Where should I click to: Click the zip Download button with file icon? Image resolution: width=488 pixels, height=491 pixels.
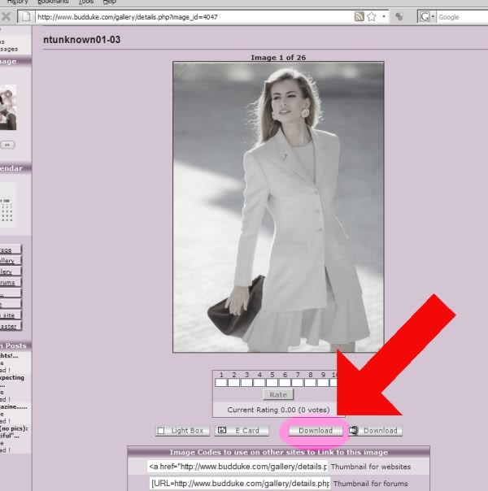point(375,430)
